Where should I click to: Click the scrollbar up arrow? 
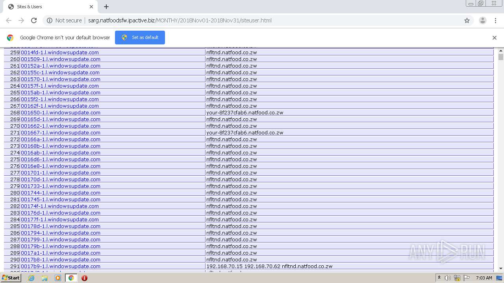pos(501,51)
